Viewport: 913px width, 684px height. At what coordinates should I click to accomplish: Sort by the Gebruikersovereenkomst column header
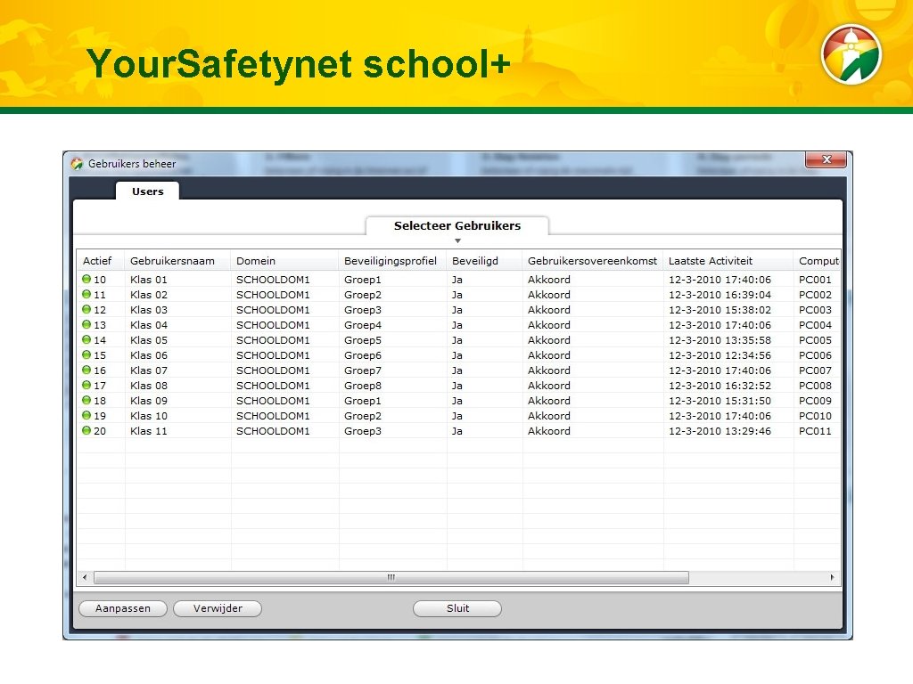[593, 261]
